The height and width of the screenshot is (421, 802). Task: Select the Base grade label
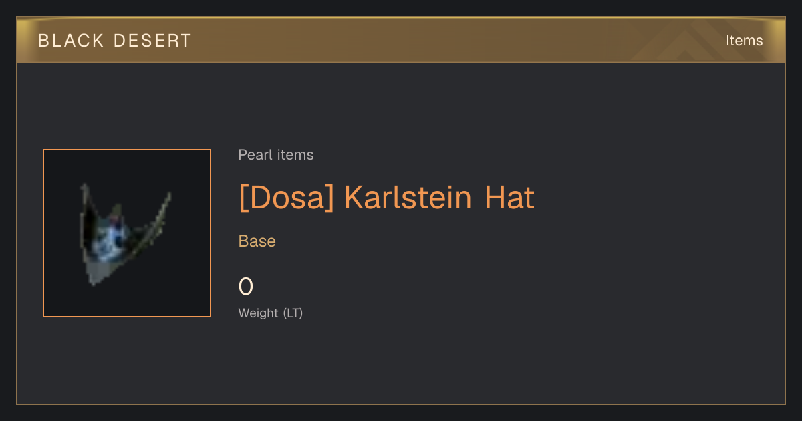click(257, 241)
